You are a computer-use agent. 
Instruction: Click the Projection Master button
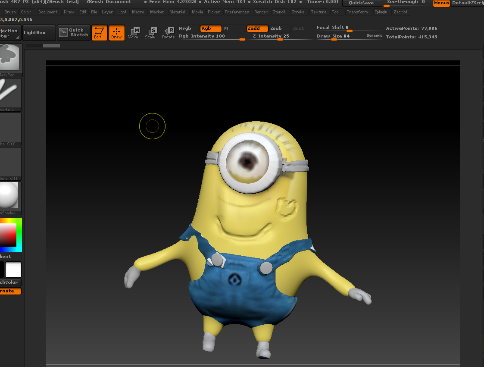[x=10, y=33]
